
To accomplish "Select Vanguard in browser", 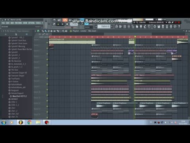I will pyautogui.click(x=15, y=90).
